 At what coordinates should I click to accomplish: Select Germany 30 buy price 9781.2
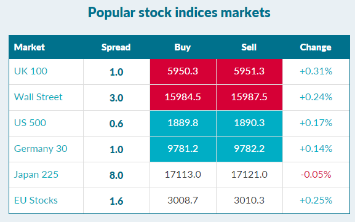tap(183, 149)
